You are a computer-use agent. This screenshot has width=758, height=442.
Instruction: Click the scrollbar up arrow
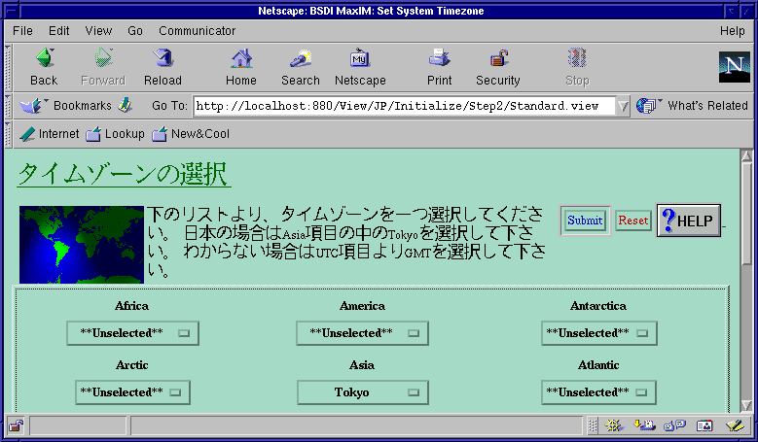(x=746, y=155)
